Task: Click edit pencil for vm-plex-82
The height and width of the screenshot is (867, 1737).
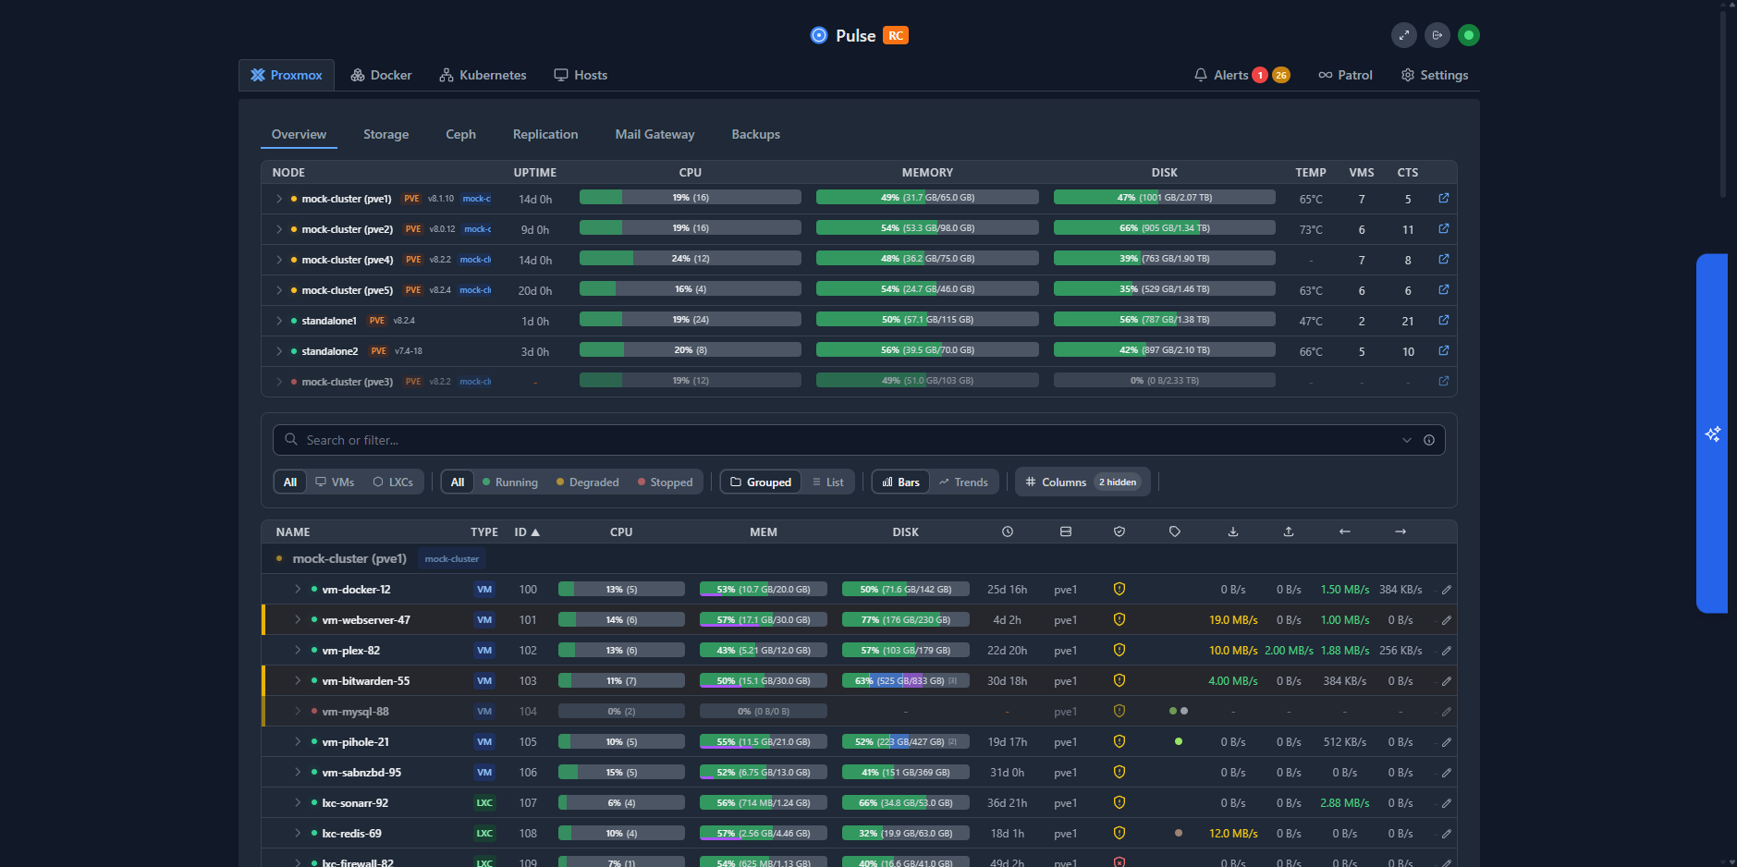Action: click(1446, 651)
